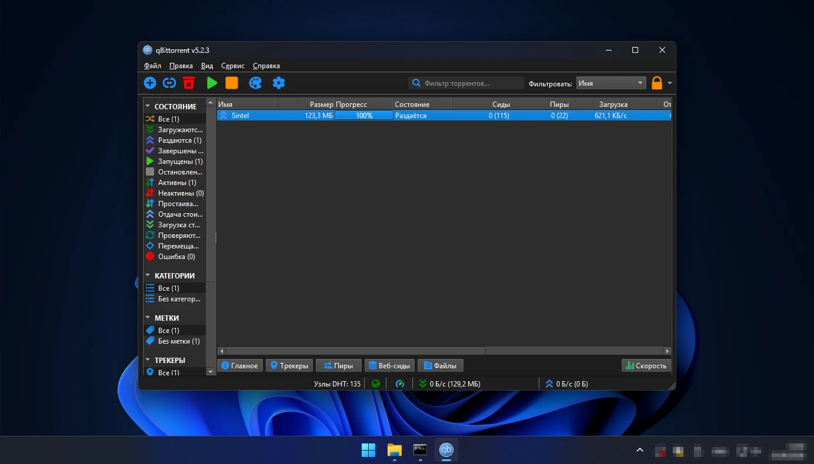814x464 pixels.
Task: Toggle alternative speed limits speedometer icon
Action: (x=400, y=384)
